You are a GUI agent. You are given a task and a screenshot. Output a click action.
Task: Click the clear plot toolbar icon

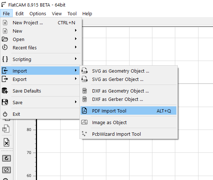tap(7, 170)
